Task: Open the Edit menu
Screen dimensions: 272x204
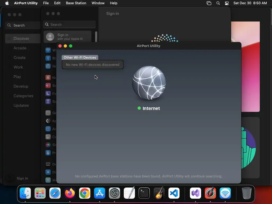Action: [57, 3]
